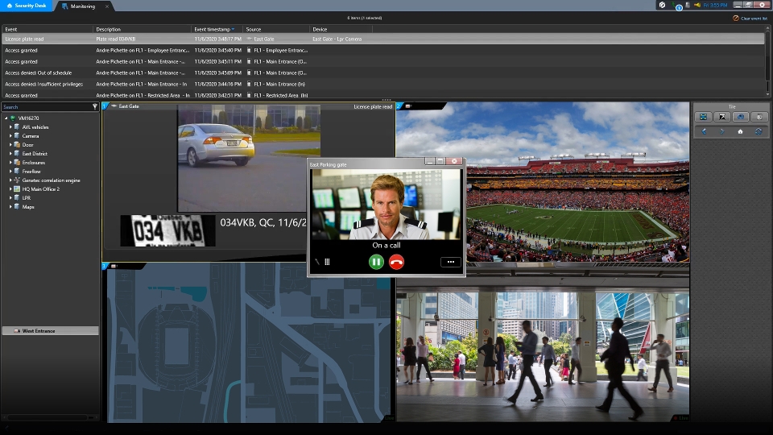Close the Monitoring tab
This screenshot has height=435, width=773.
click(x=107, y=6)
